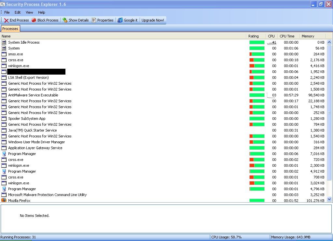Click the Block Process toolbar button
This screenshot has height=241, width=333.
[45, 20]
